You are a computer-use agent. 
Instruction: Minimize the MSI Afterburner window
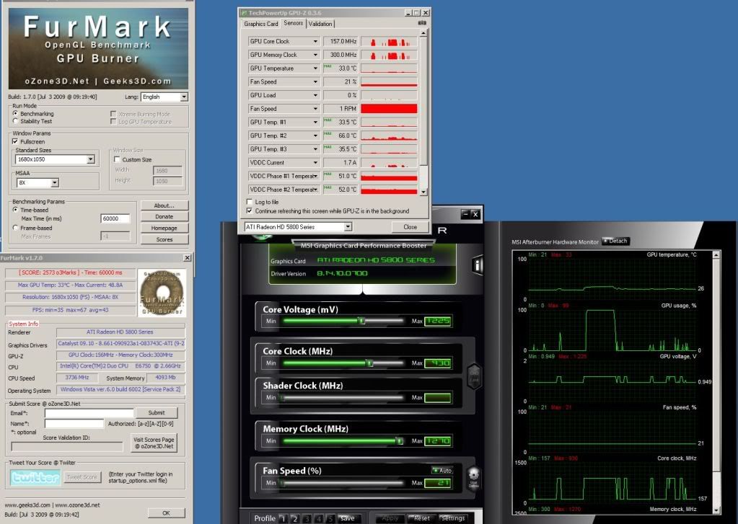point(465,214)
